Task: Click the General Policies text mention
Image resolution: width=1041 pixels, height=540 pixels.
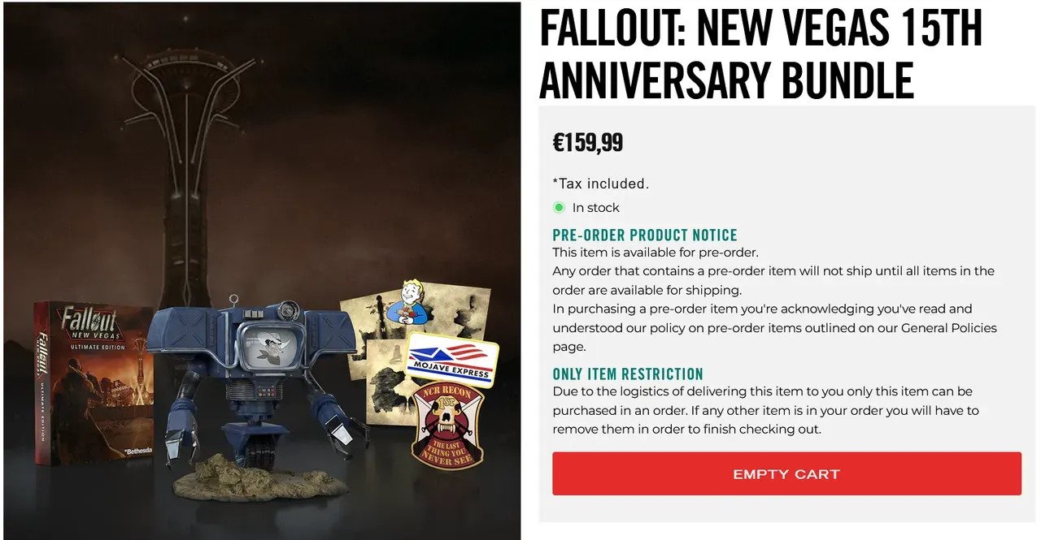Action: 944,328
